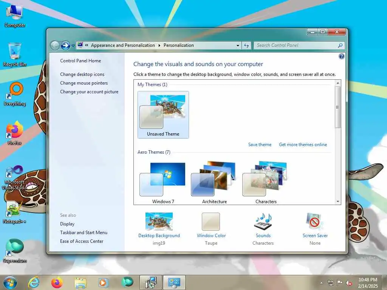Select the Supermium desktop shortcut
Screen dimensions: 387x290
(15, 251)
